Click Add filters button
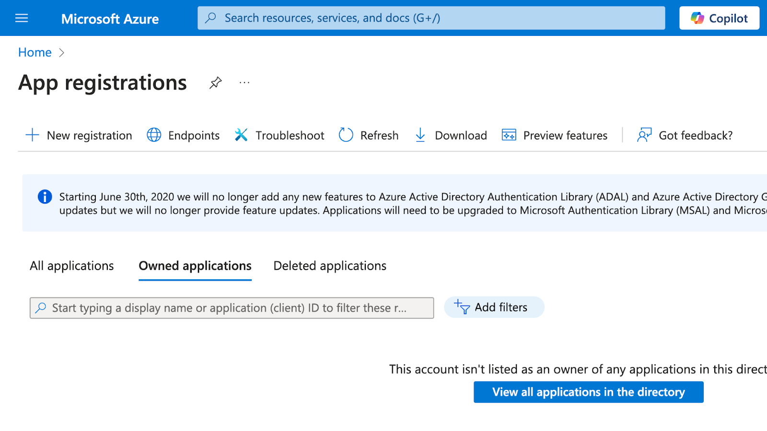767x431 pixels. click(x=494, y=307)
